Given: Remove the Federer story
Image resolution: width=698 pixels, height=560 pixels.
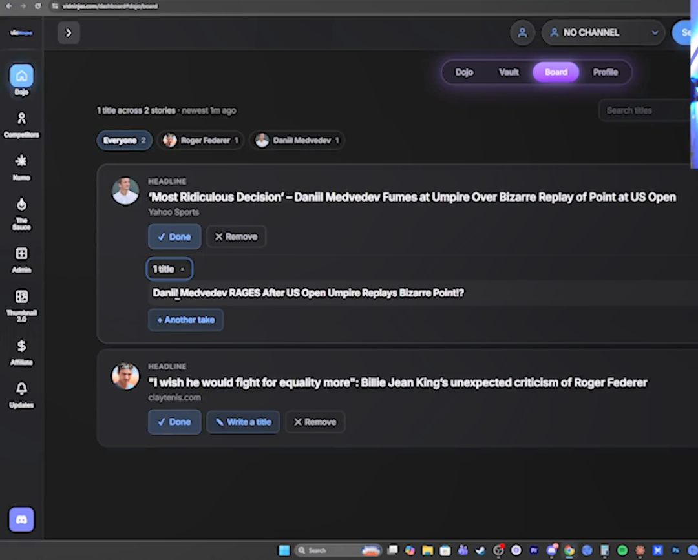Looking at the screenshot, I should point(315,422).
